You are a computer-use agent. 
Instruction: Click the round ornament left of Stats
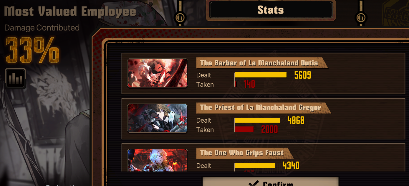point(179,18)
